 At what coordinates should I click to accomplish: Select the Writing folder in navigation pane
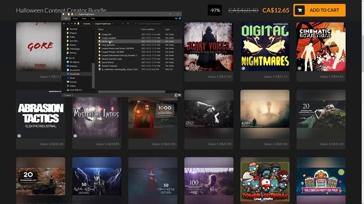click(73, 53)
